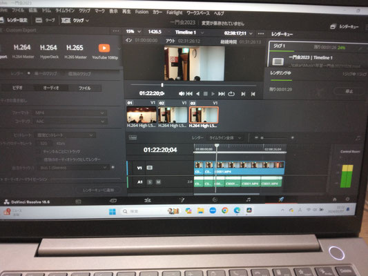
Task: Go to the next clip marker button
Action: (x=243, y=94)
